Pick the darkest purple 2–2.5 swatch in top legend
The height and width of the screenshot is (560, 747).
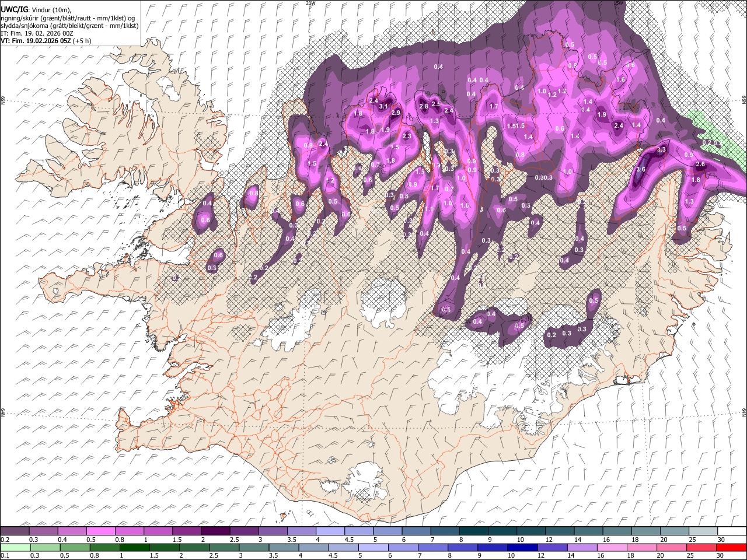pyautogui.click(x=215, y=531)
